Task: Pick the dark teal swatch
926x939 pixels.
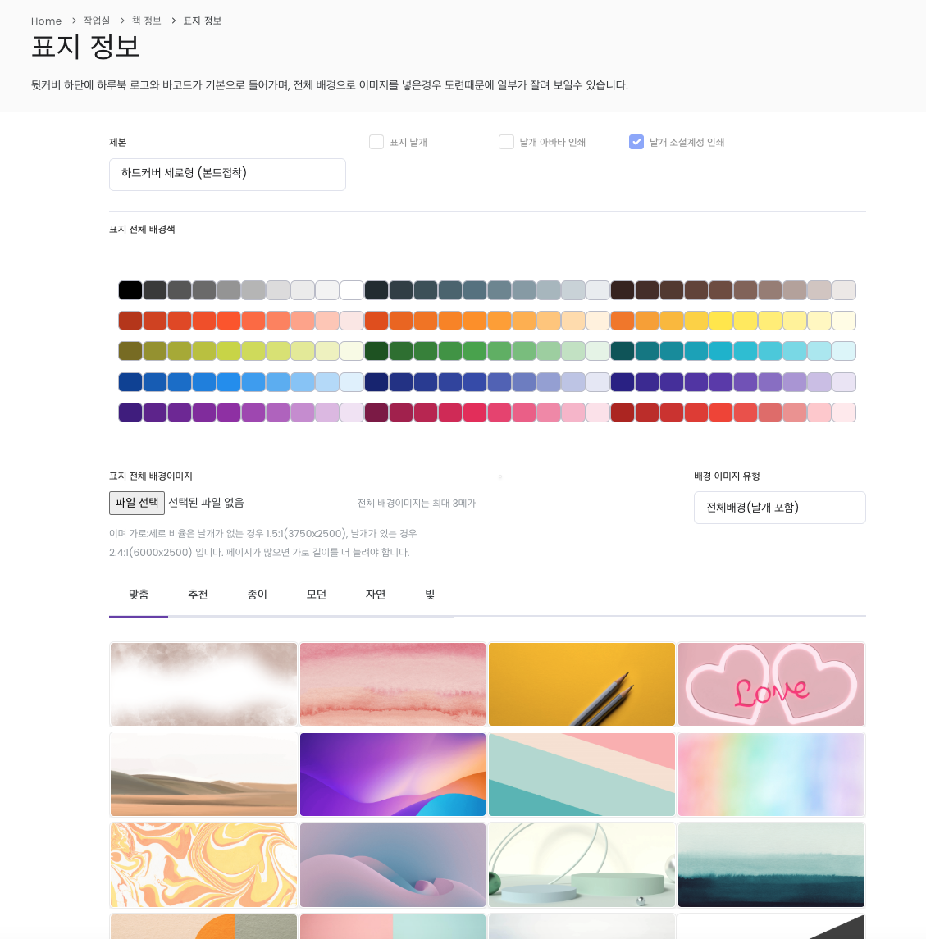Action: 623,351
